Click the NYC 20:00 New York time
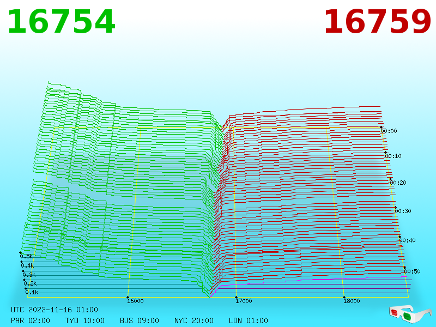The width and height of the screenshot is (436, 327). click(194, 320)
